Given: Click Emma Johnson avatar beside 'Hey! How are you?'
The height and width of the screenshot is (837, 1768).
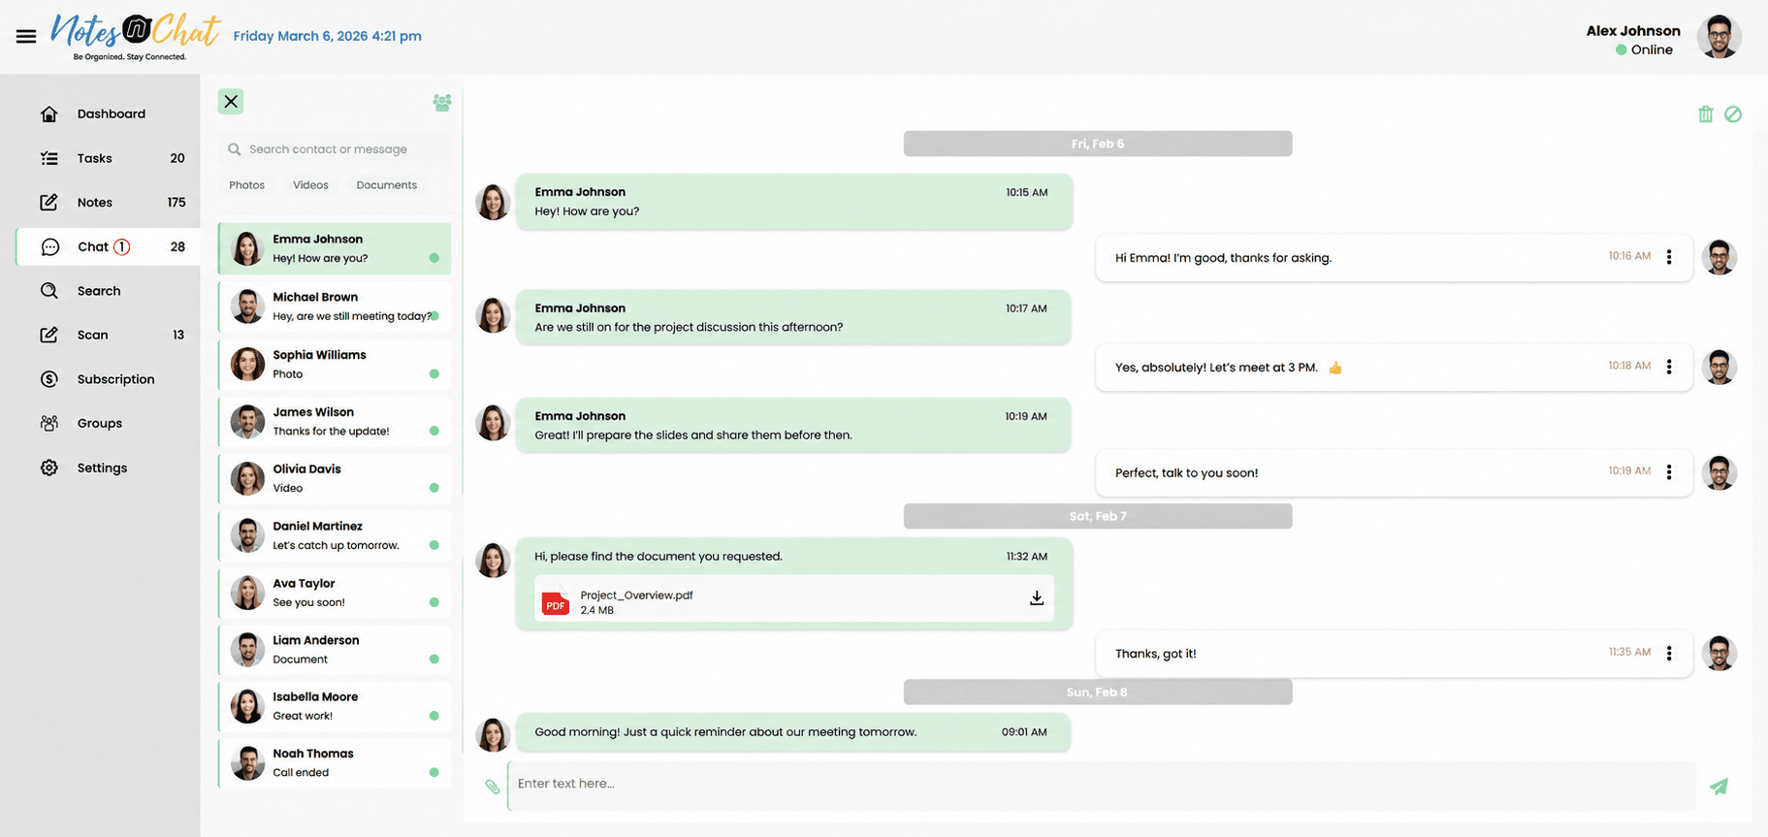Looking at the screenshot, I should pyautogui.click(x=493, y=202).
